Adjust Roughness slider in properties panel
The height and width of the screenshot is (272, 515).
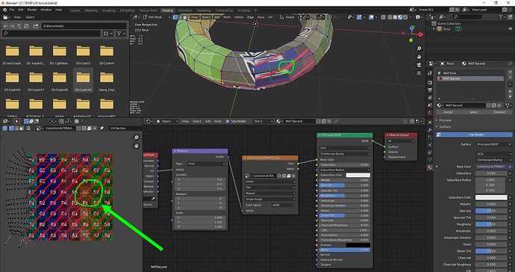point(491,224)
